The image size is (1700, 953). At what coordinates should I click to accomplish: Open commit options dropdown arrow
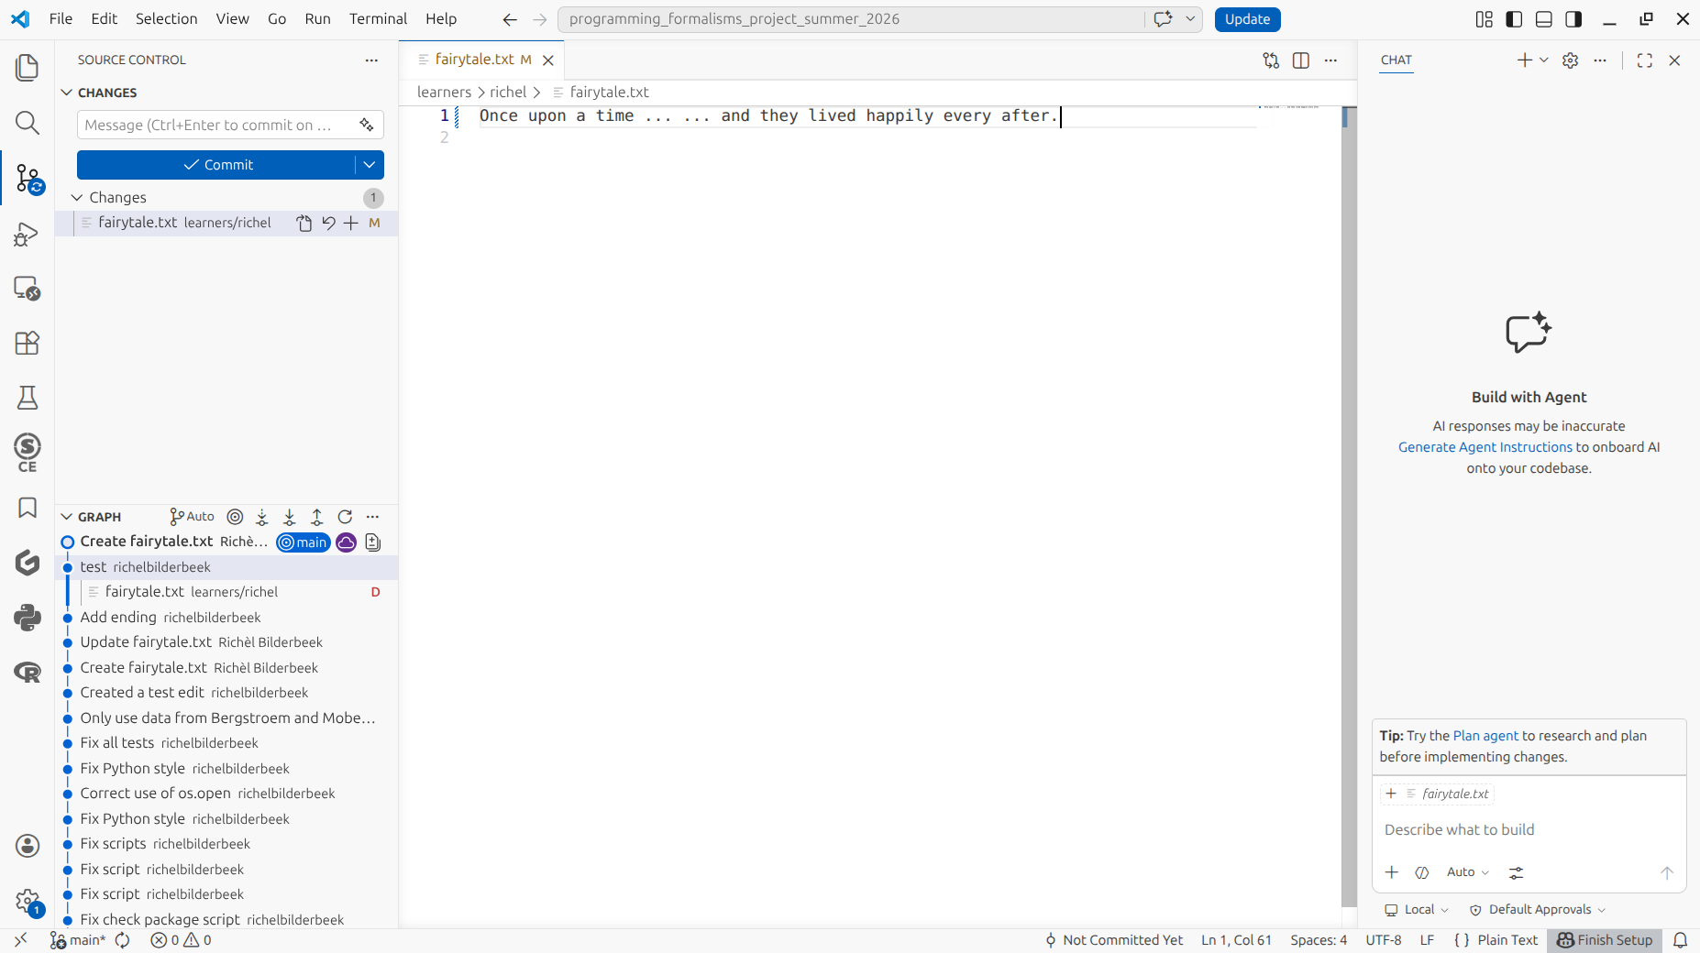tap(370, 165)
